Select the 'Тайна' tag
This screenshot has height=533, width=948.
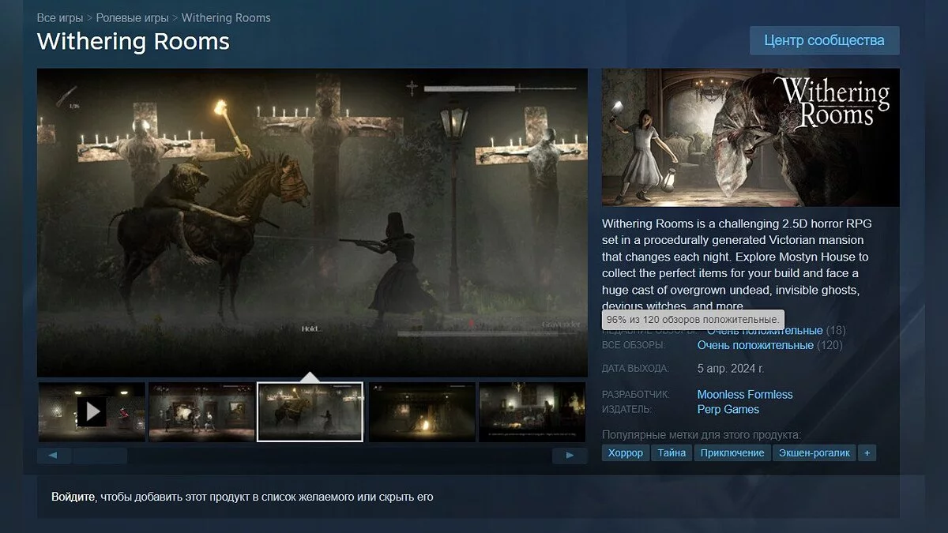coord(672,452)
